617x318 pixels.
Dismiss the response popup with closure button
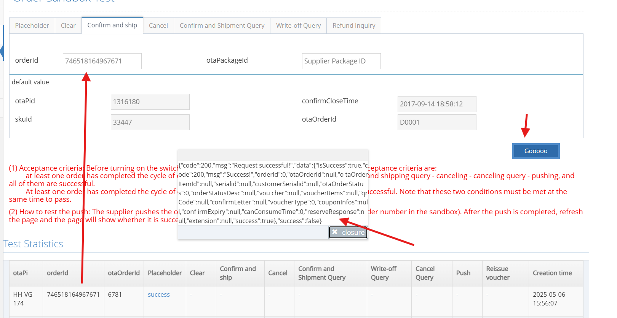(x=348, y=232)
